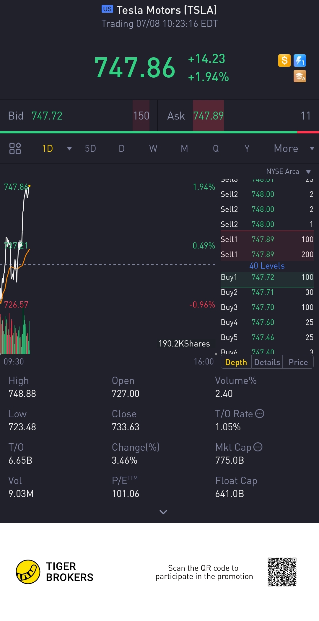Screen dimensions: 319x621
Task: Open the Price tab
Action: (x=298, y=362)
